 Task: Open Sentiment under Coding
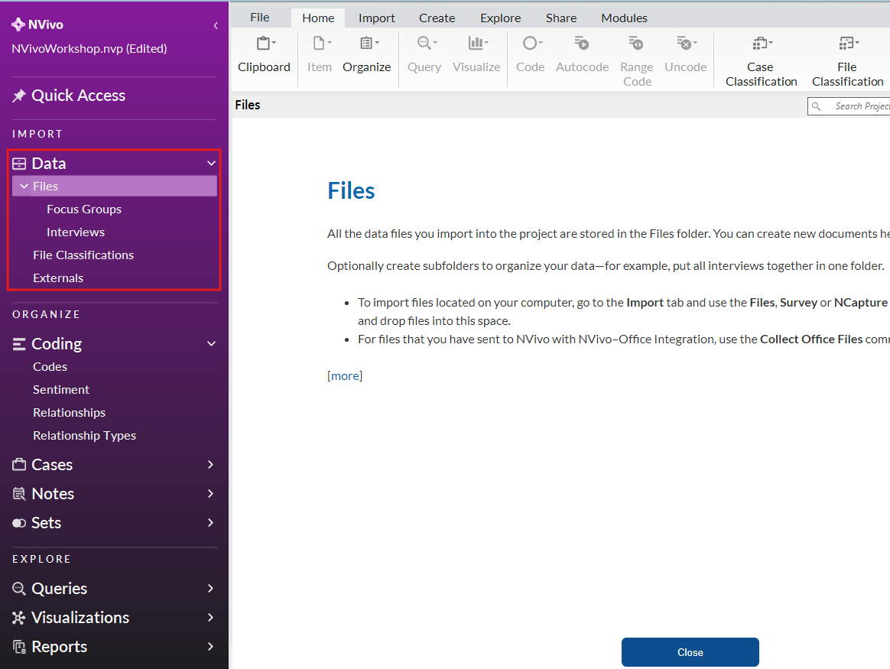[x=60, y=390]
